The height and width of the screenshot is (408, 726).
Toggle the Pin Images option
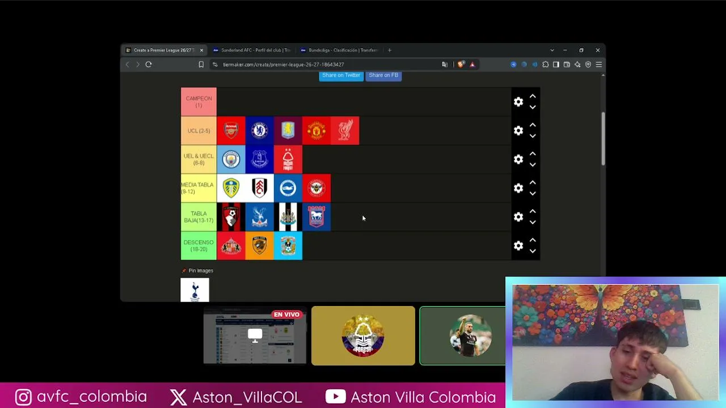point(197,271)
